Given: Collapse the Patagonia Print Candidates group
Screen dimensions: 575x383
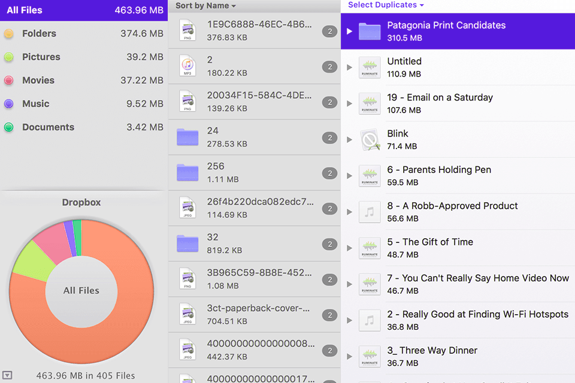Looking at the screenshot, I should (x=350, y=31).
